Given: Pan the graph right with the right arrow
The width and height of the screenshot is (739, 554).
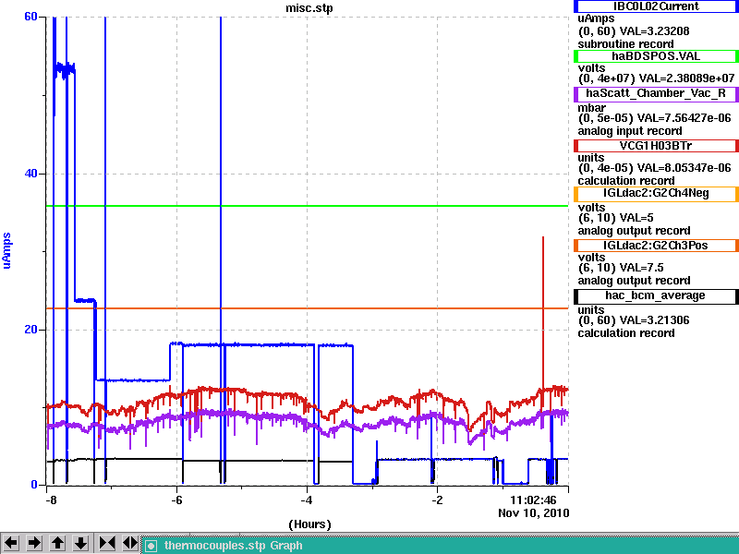Looking at the screenshot, I should coord(34,543).
